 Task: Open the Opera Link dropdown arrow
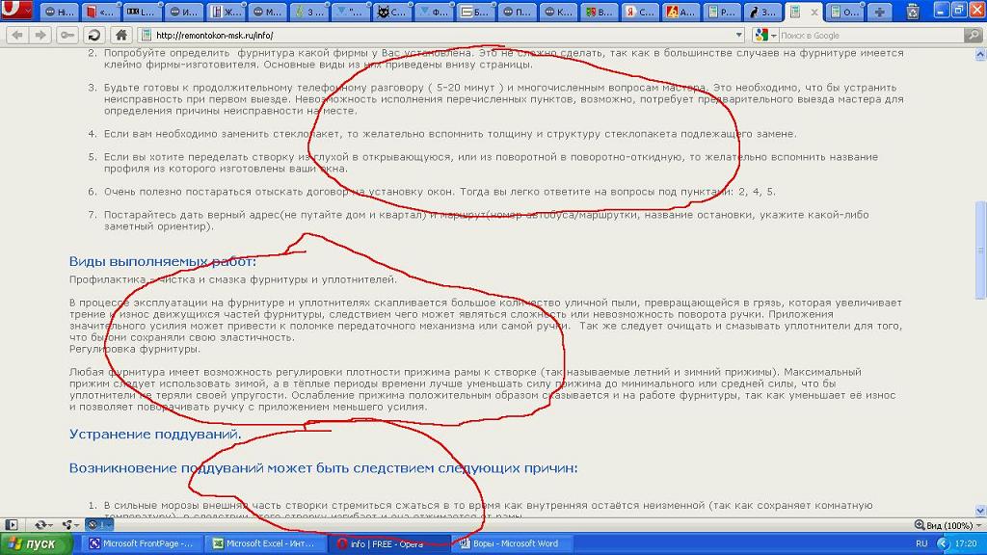50,525
